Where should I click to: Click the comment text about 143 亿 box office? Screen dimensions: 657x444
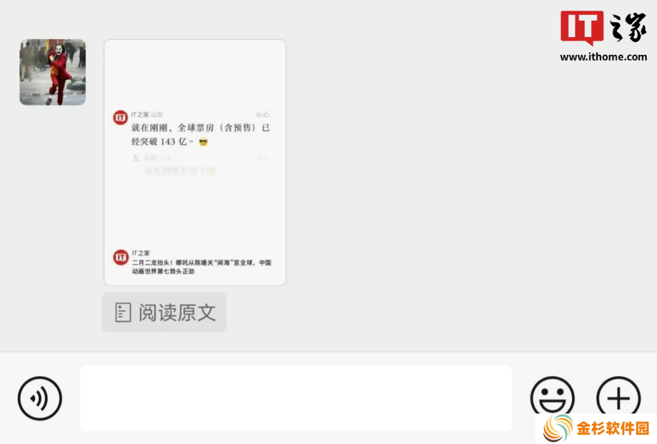point(201,134)
